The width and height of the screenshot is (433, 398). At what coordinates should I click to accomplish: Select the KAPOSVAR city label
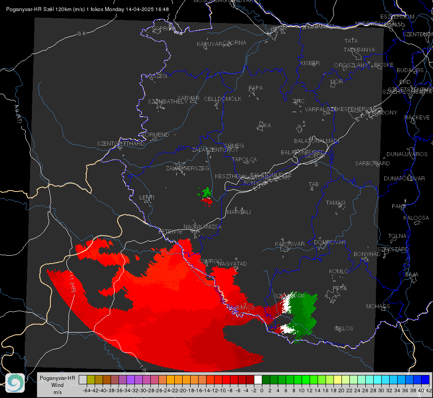(x=290, y=244)
